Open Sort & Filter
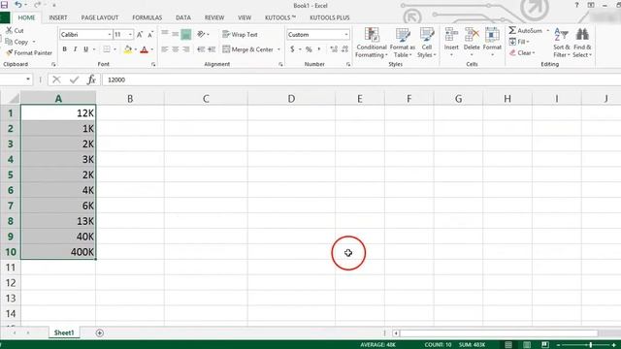Viewport: 621px width, 349px height. (561, 43)
